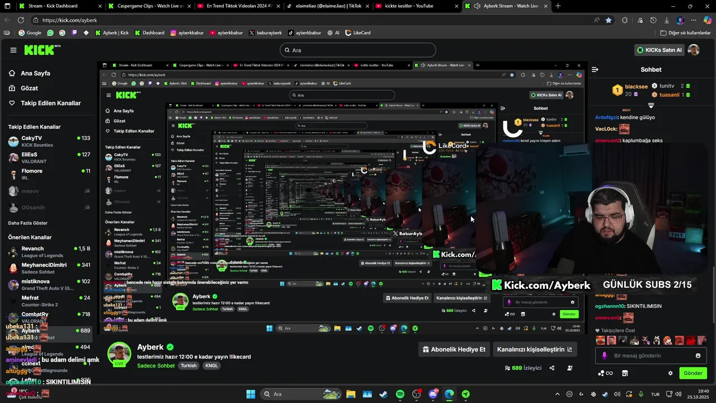Click the KNGL tag under stream title

click(211, 365)
